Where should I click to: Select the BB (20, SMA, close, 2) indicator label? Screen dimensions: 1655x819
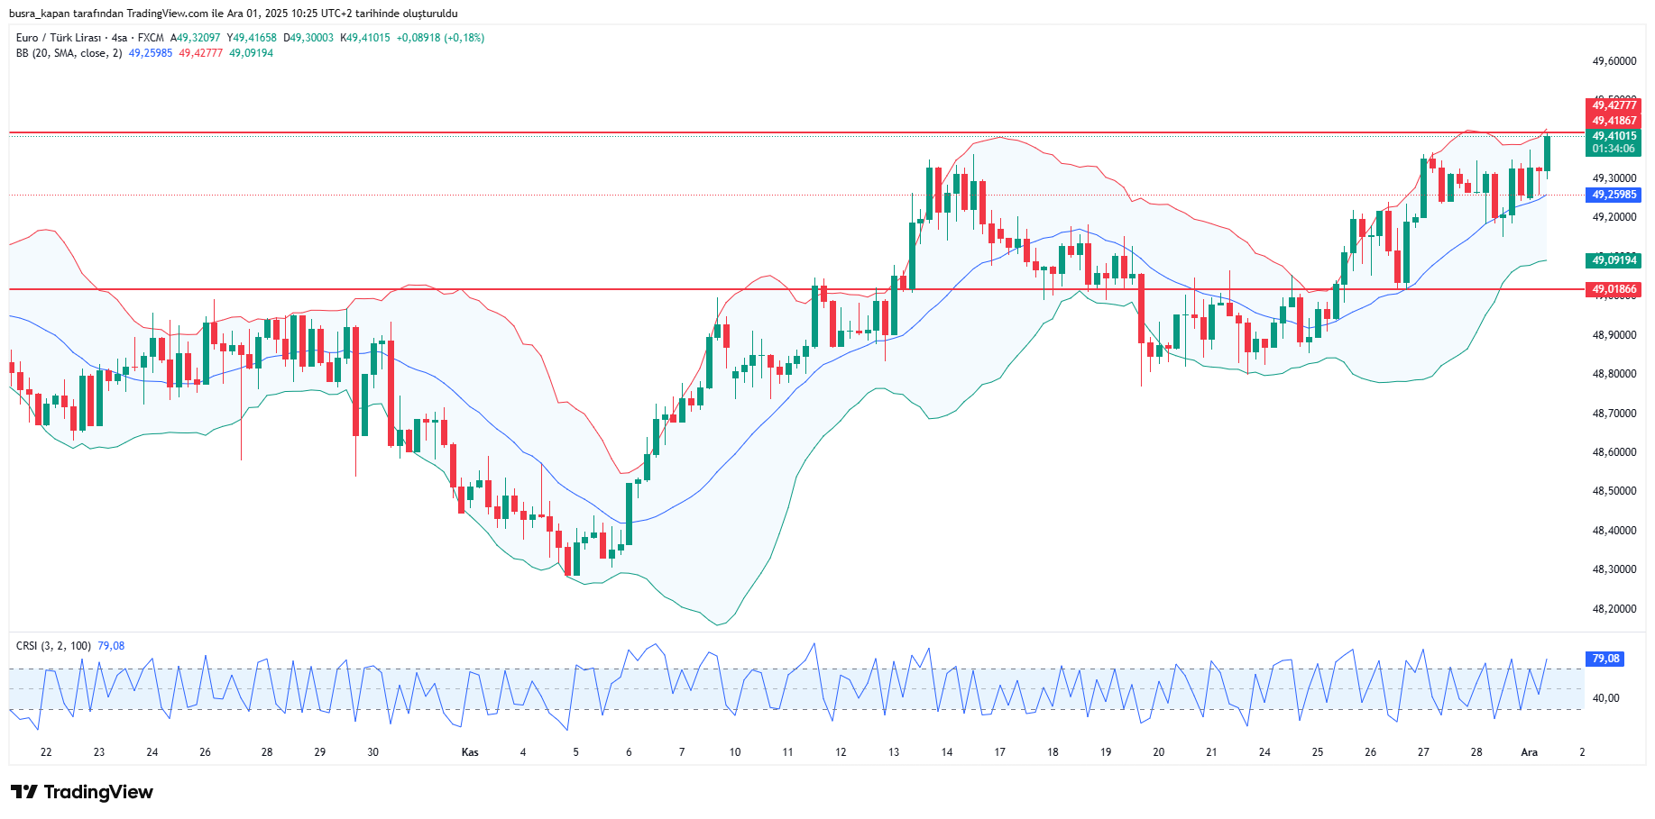69,53
